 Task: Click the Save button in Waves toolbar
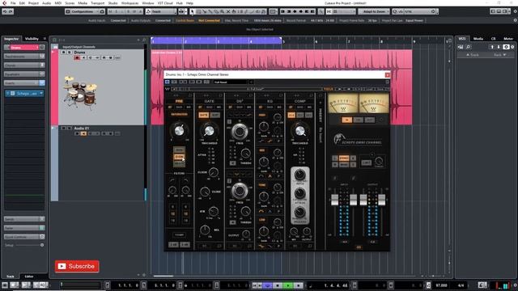click(380, 89)
